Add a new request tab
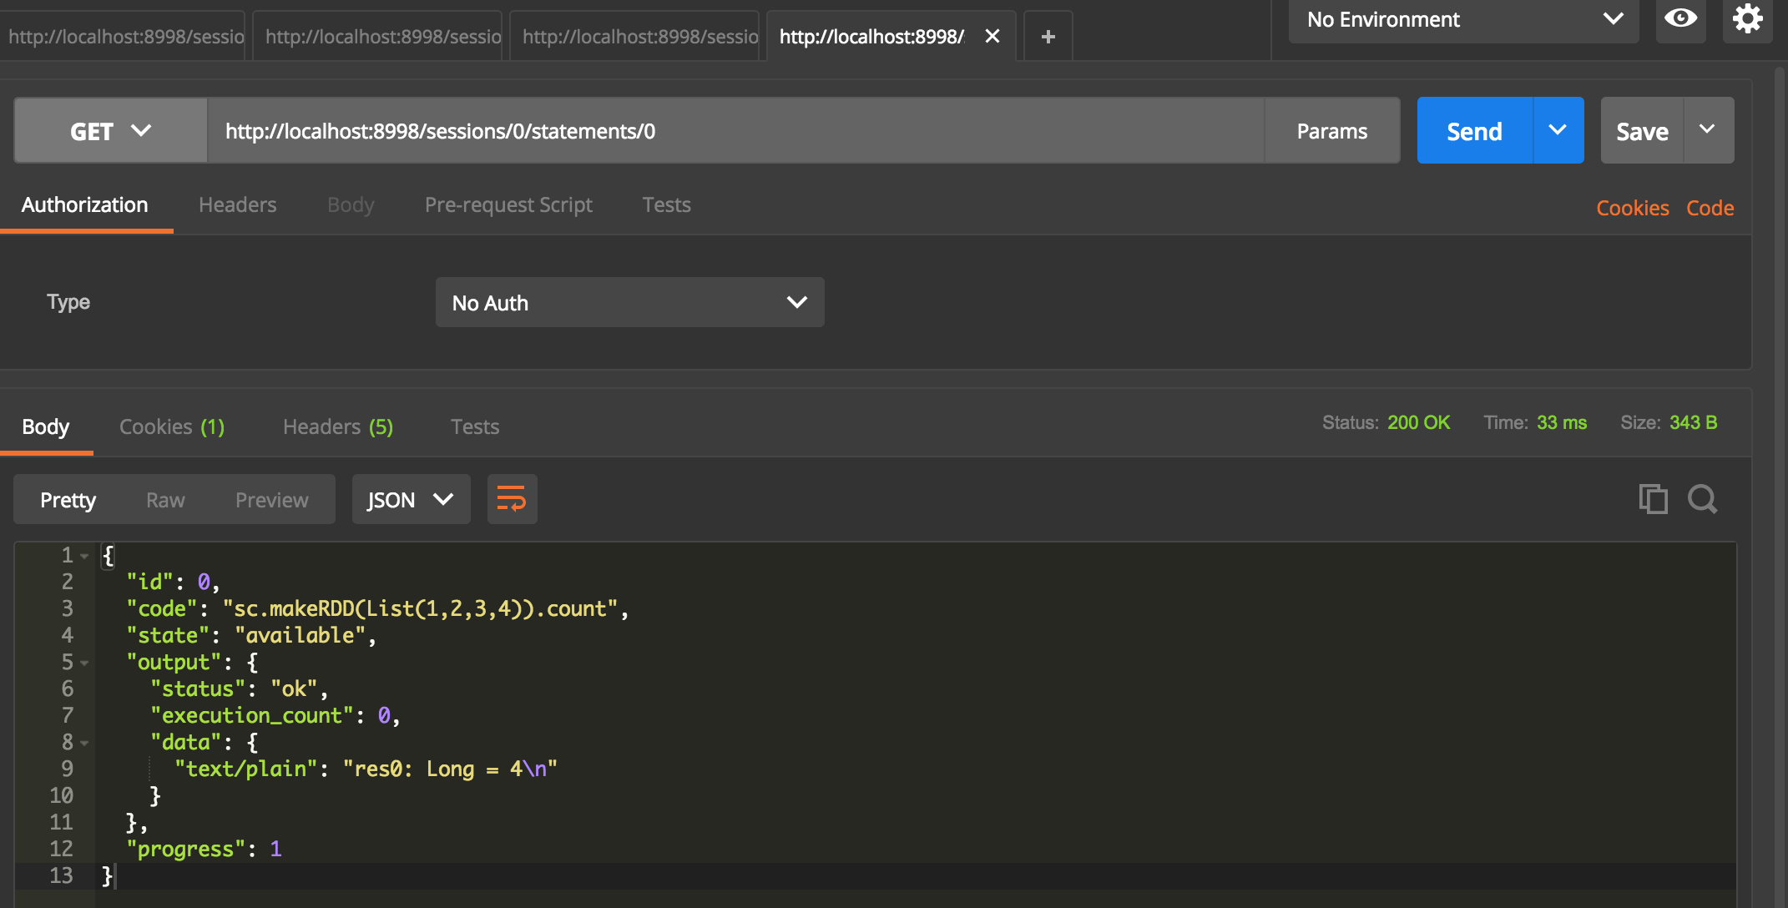This screenshot has height=908, width=1788. (x=1048, y=37)
